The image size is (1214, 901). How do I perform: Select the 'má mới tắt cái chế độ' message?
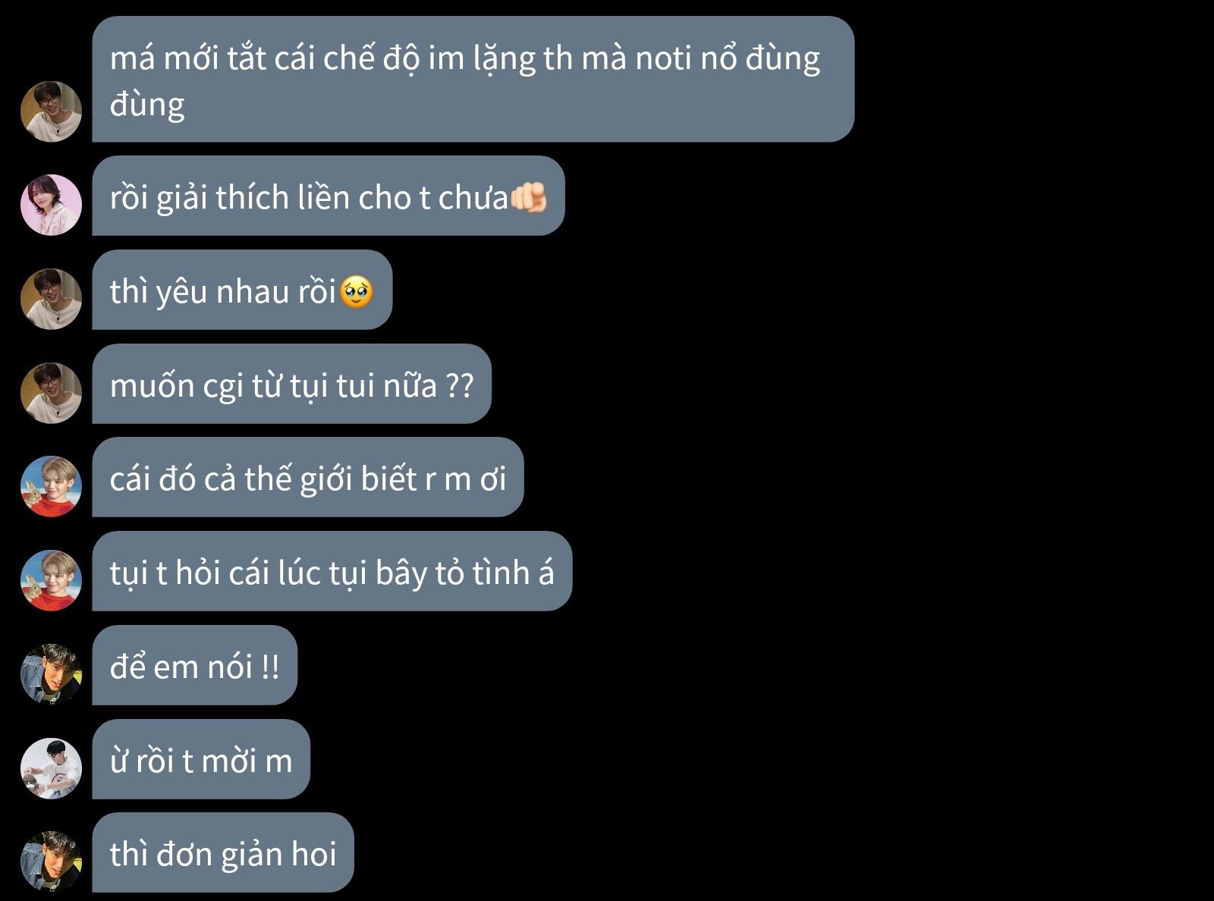tap(473, 79)
